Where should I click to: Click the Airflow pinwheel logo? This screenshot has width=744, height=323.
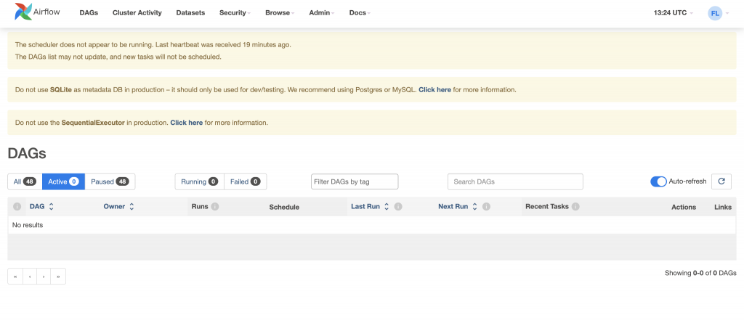point(23,12)
